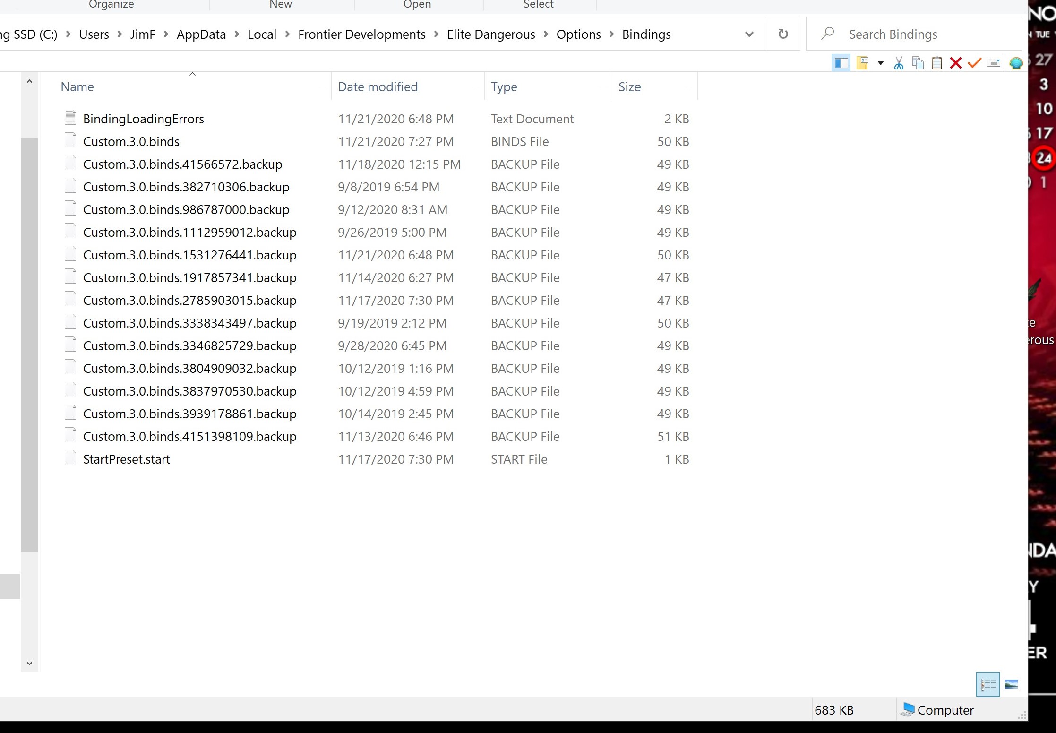
Task: Expand chevron after Frontier Developments breadcrumb
Action: click(436, 34)
